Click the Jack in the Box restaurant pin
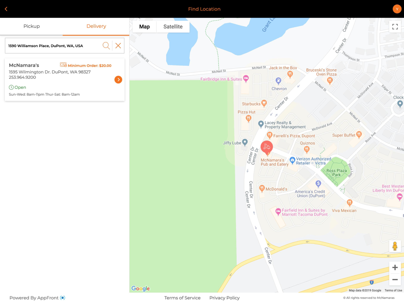 (290, 74)
